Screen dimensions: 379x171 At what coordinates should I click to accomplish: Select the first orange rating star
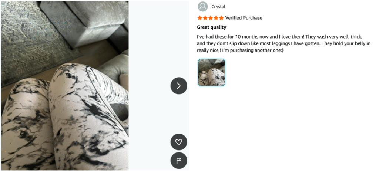199,18
